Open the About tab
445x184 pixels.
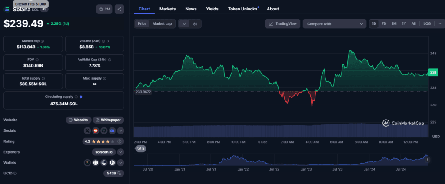273,9
